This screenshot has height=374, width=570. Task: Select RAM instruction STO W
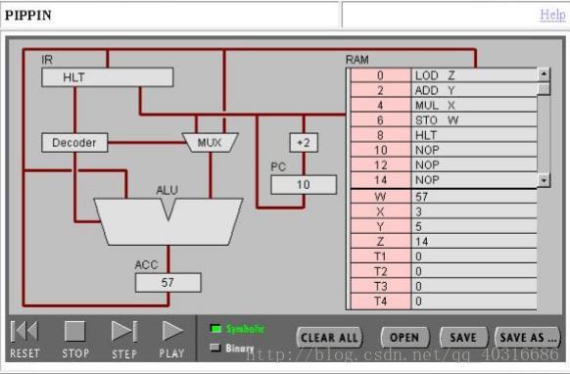coord(474,120)
